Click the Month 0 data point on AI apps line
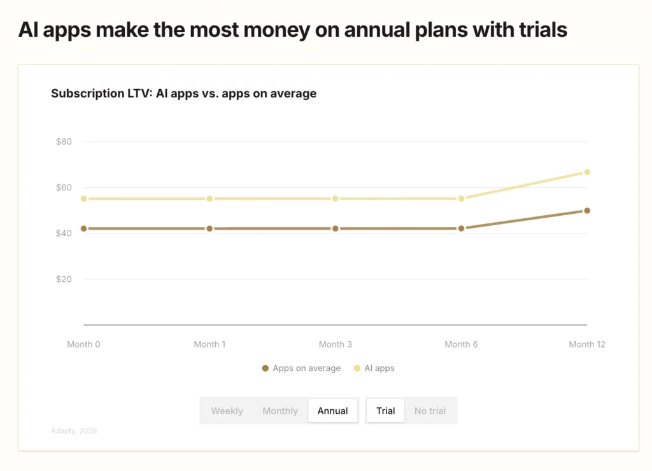 (83, 199)
